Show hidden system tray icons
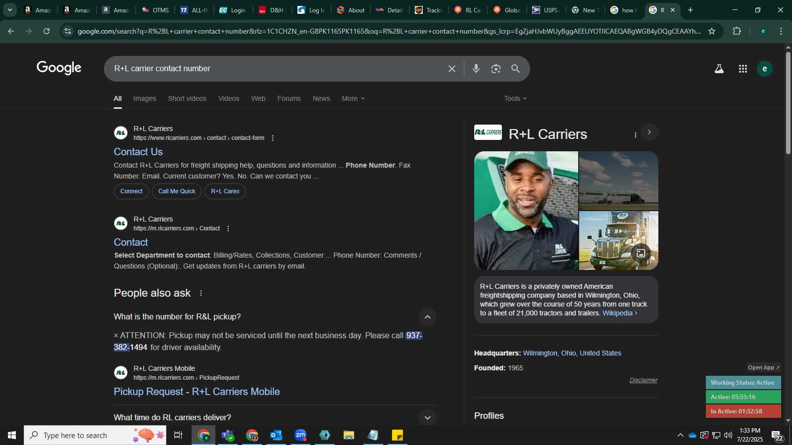The image size is (792, 445). click(x=681, y=435)
